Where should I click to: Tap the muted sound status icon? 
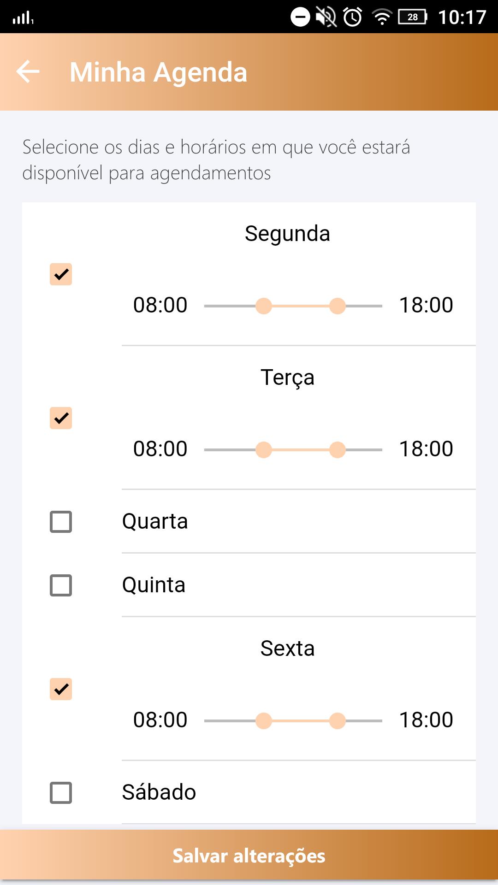pyautogui.click(x=326, y=18)
